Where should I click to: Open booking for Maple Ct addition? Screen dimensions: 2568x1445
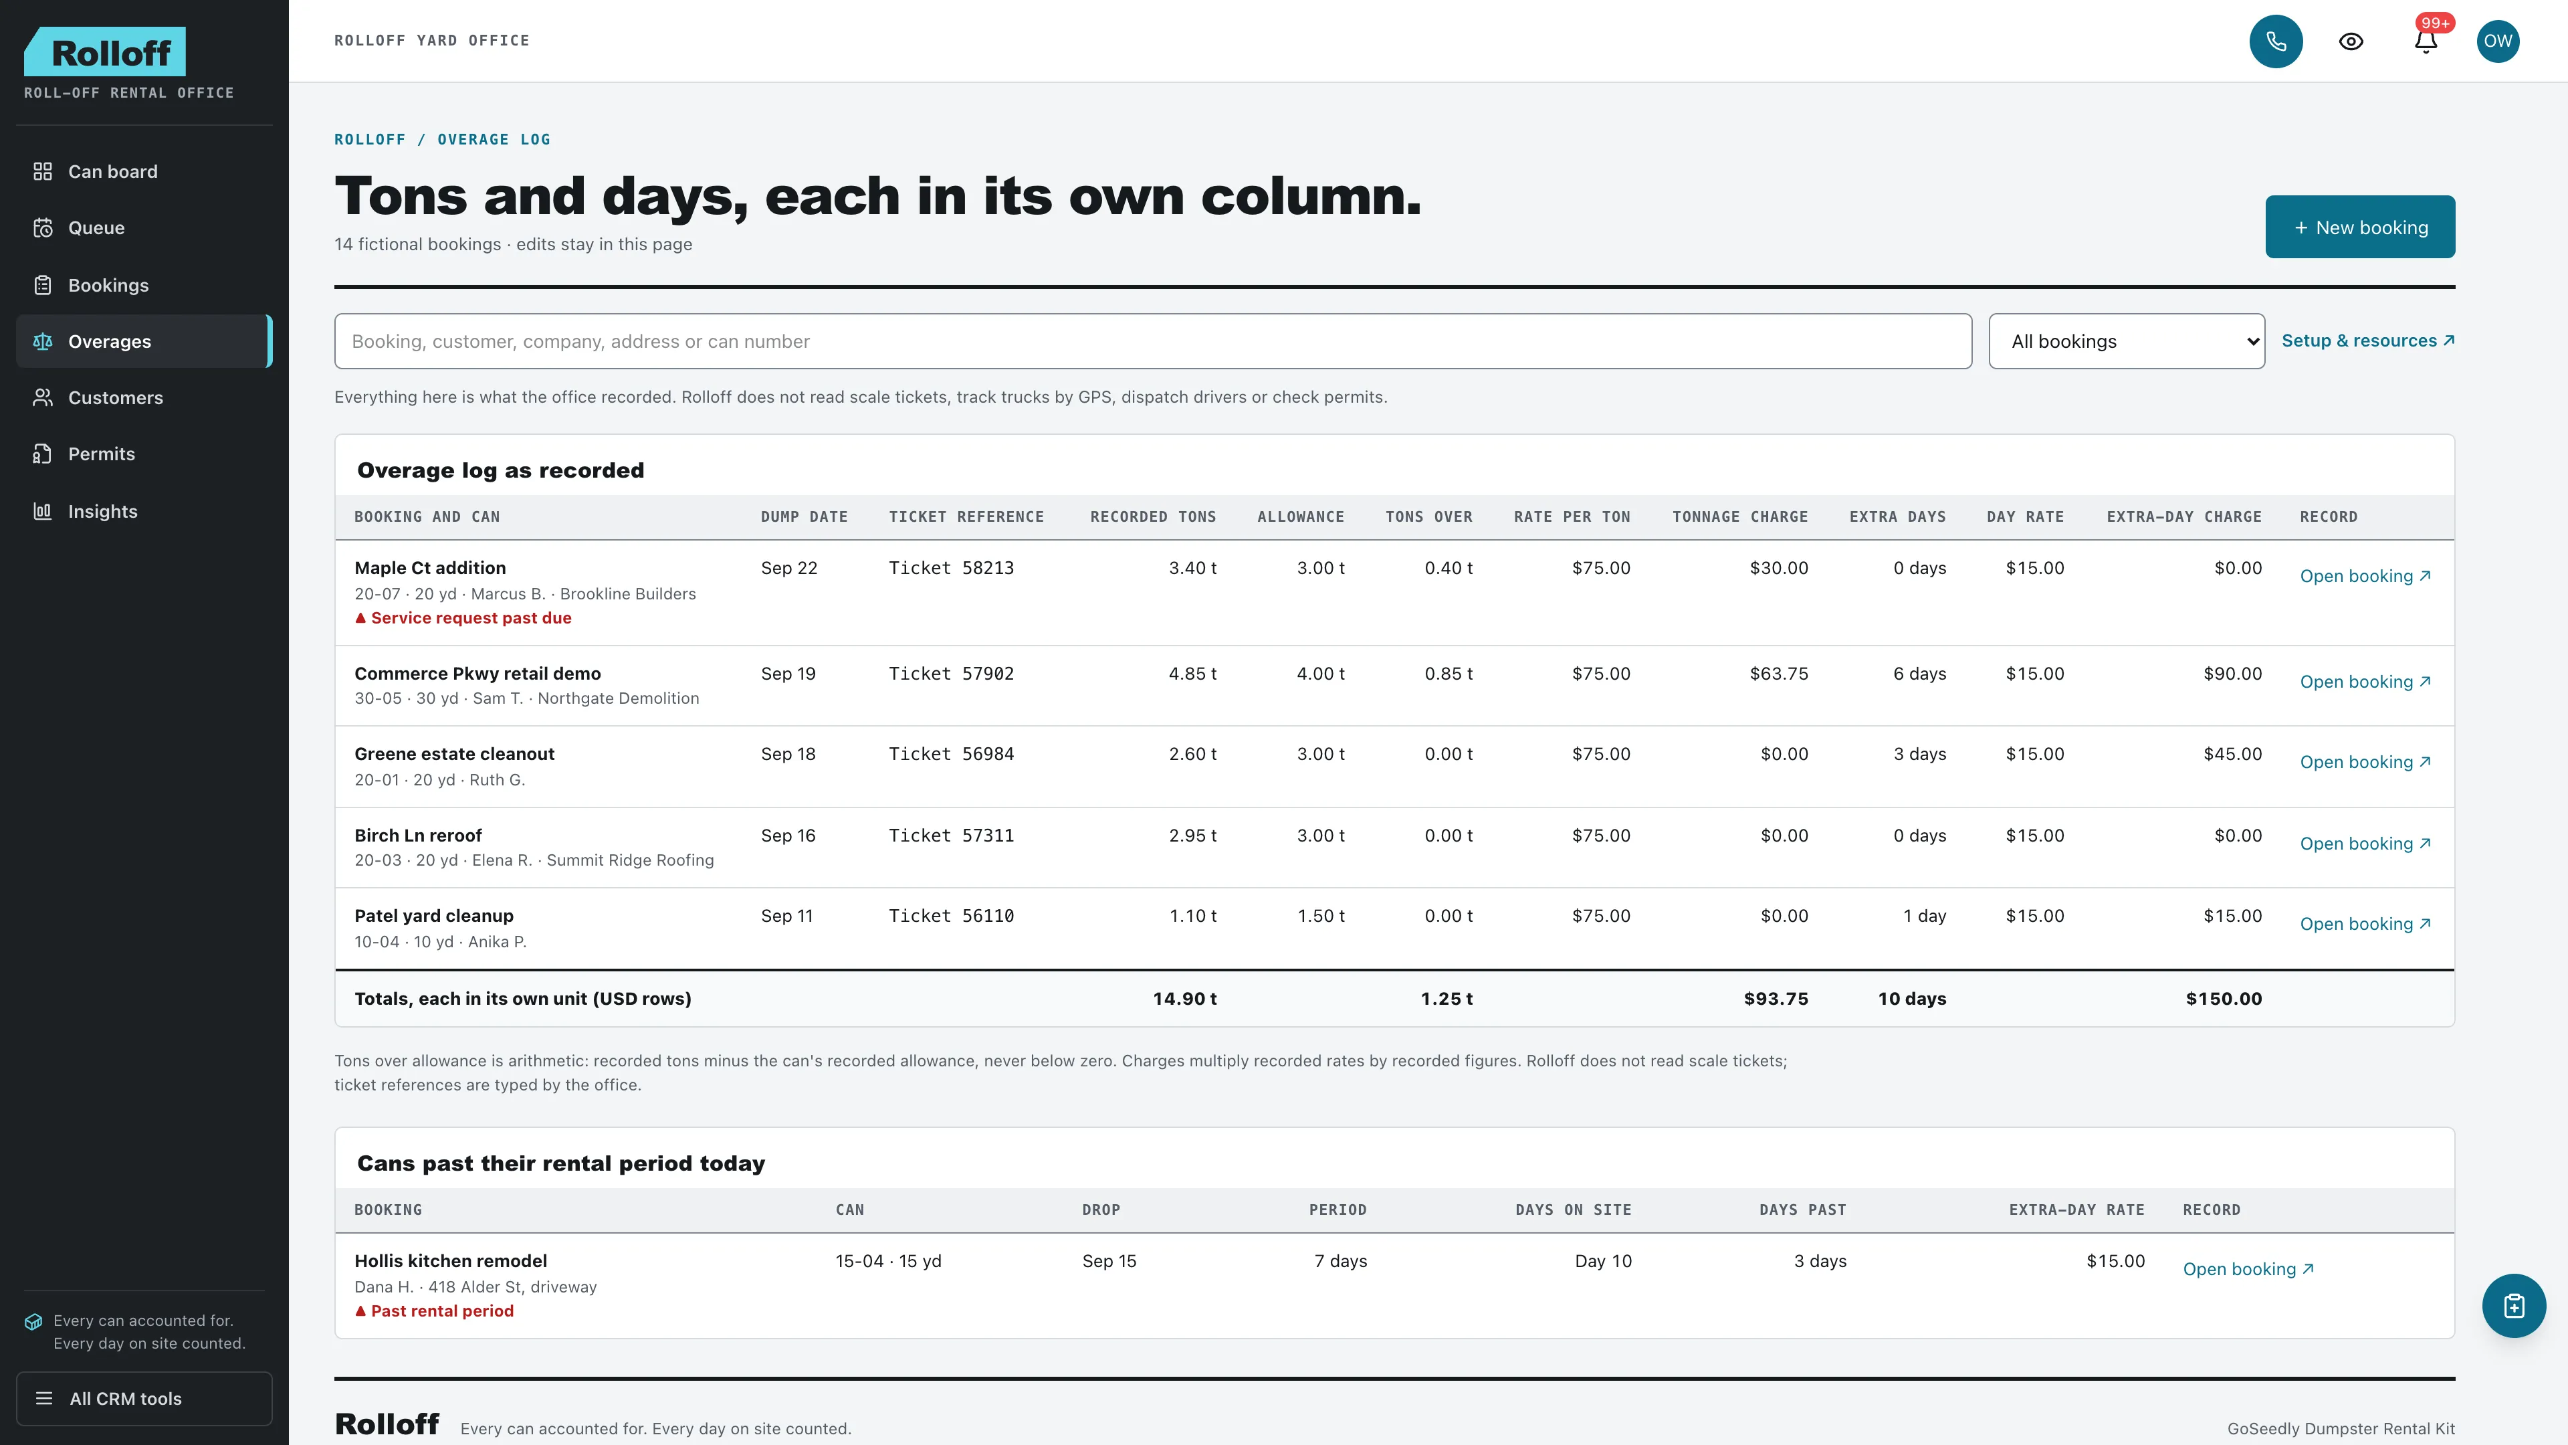pyautogui.click(x=2365, y=577)
